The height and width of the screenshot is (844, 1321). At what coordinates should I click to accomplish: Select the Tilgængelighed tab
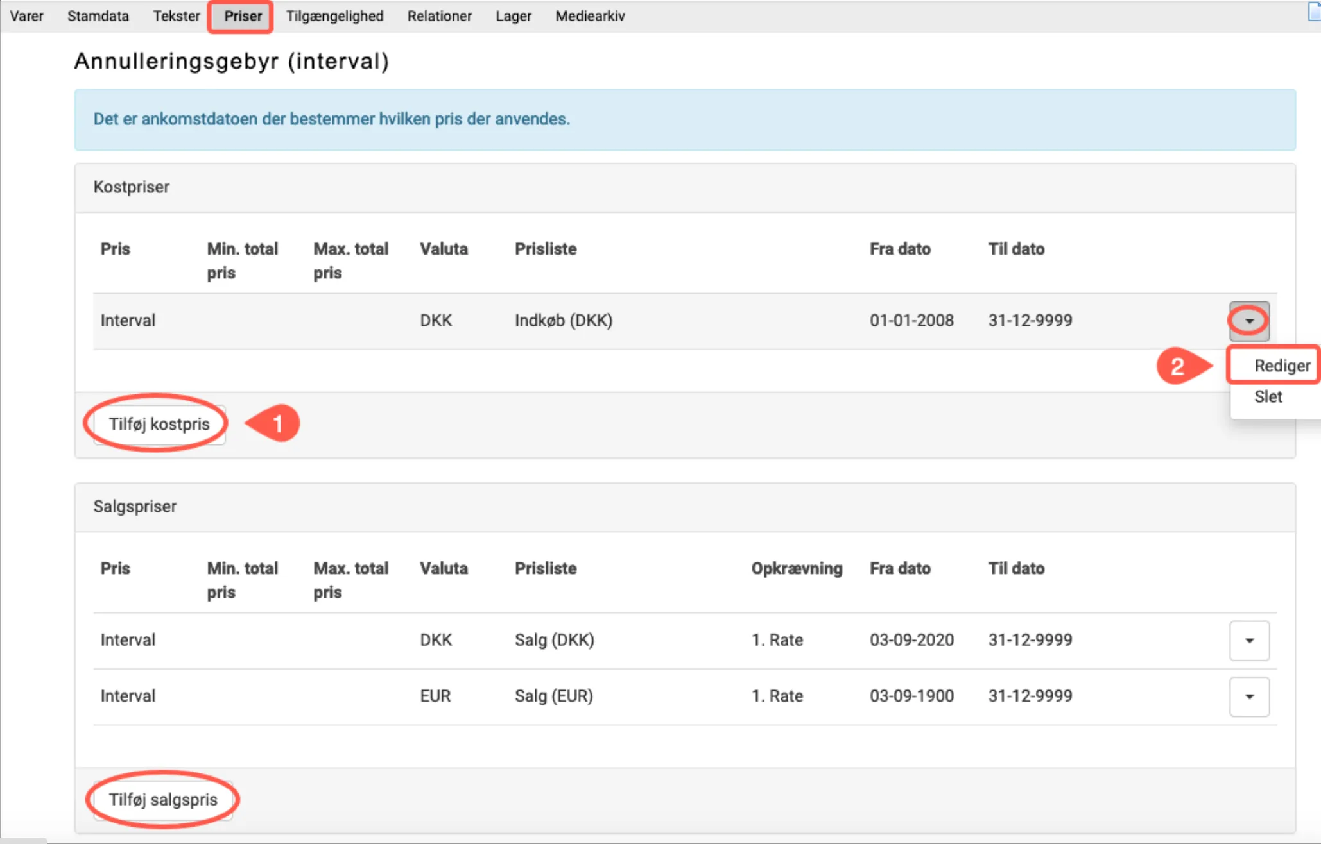[x=334, y=16]
